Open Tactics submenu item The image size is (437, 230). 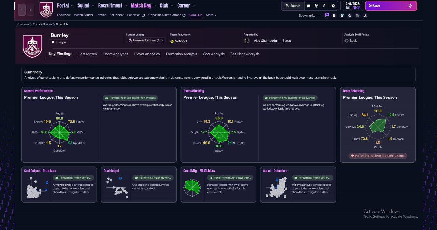(101, 15)
